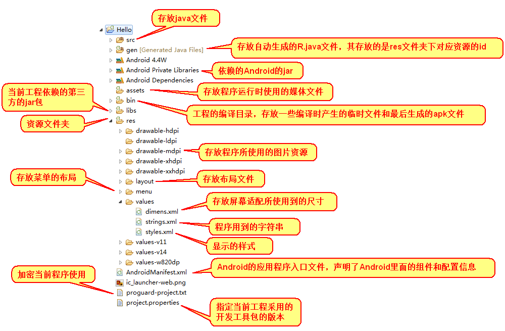The image size is (505, 331).
Task: Expand Android Private Libraries arrow
Action: [x=111, y=70]
